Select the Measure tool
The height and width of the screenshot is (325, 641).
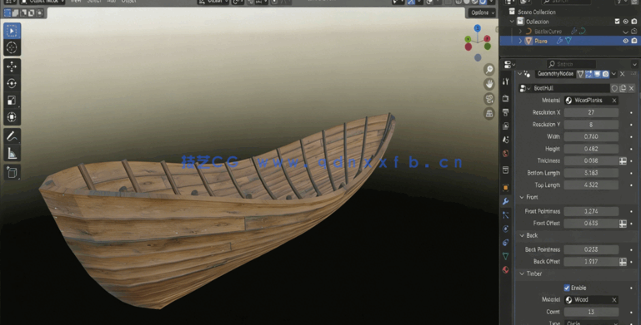(x=12, y=153)
